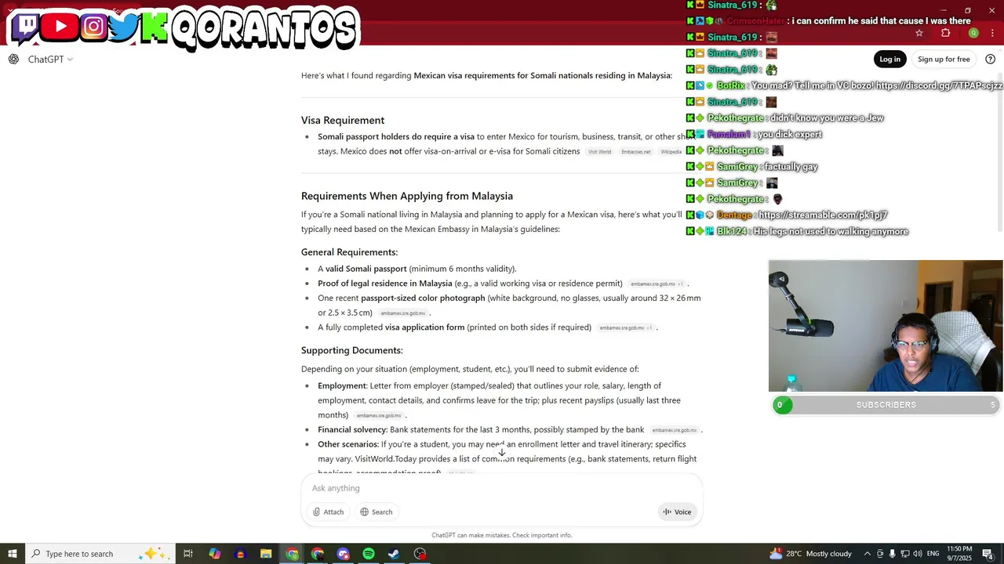Click the webcam overlay thumbnail
The image size is (1004, 564).
point(886,326)
